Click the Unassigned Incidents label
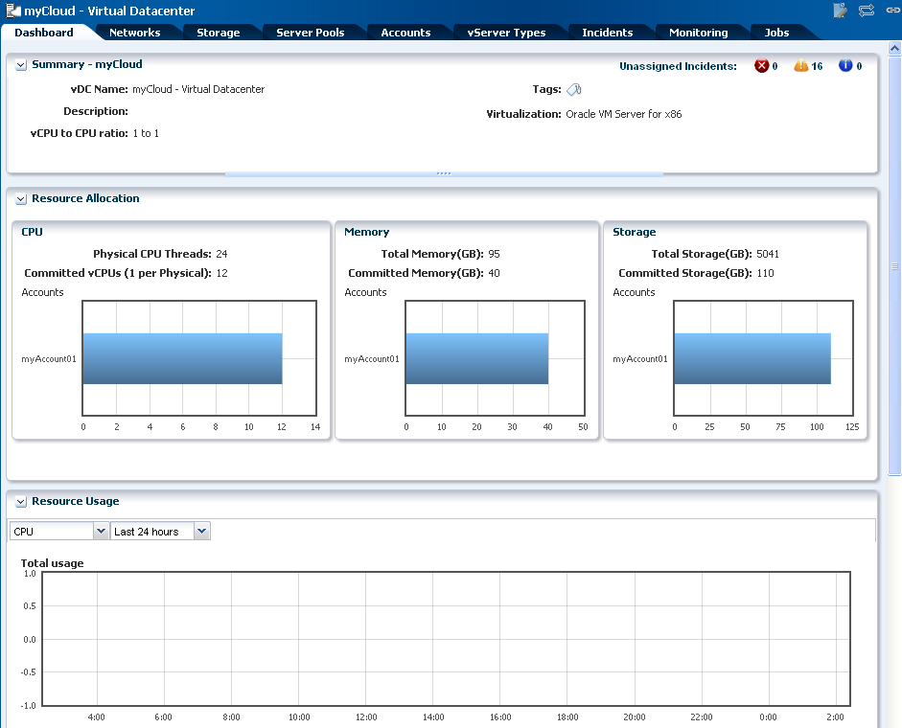Screen dimensions: 902x728 coord(678,66)
